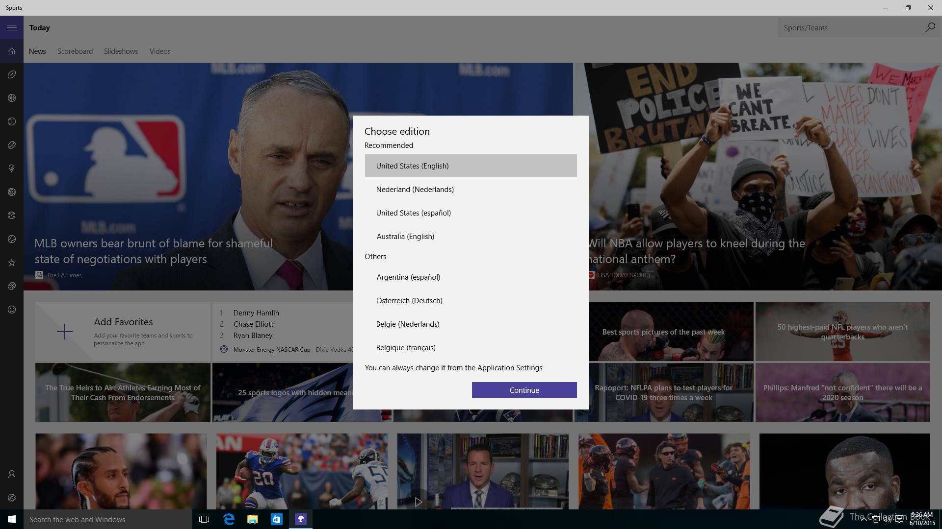The image size is (942, 529).
Task: Select United States (español) edition
Action: (471, 213)
